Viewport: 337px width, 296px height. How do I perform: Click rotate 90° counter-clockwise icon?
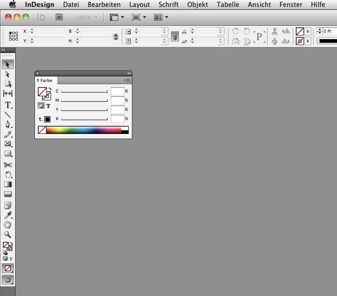[247, 31]
